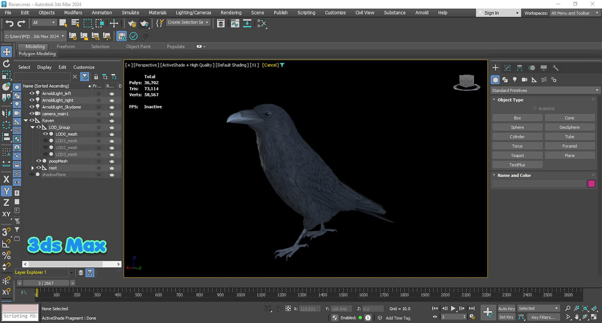This screenshot has width=602, height=323.
Task: Cancel the ActiveShade viewport render
Action: 270,65
